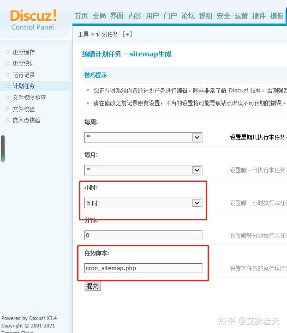The image size is (287, 333).
Task: Switch to the 首页 top menu tab
Action: coord(81,16)
